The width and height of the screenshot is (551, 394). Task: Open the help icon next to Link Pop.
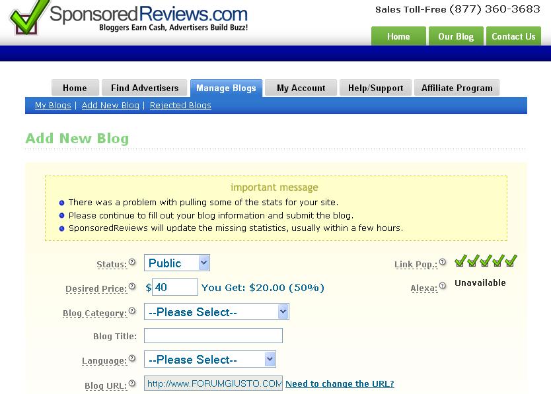click(x=443, y=261)
